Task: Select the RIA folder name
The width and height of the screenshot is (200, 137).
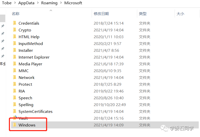Action: click(x=22, y=91)
